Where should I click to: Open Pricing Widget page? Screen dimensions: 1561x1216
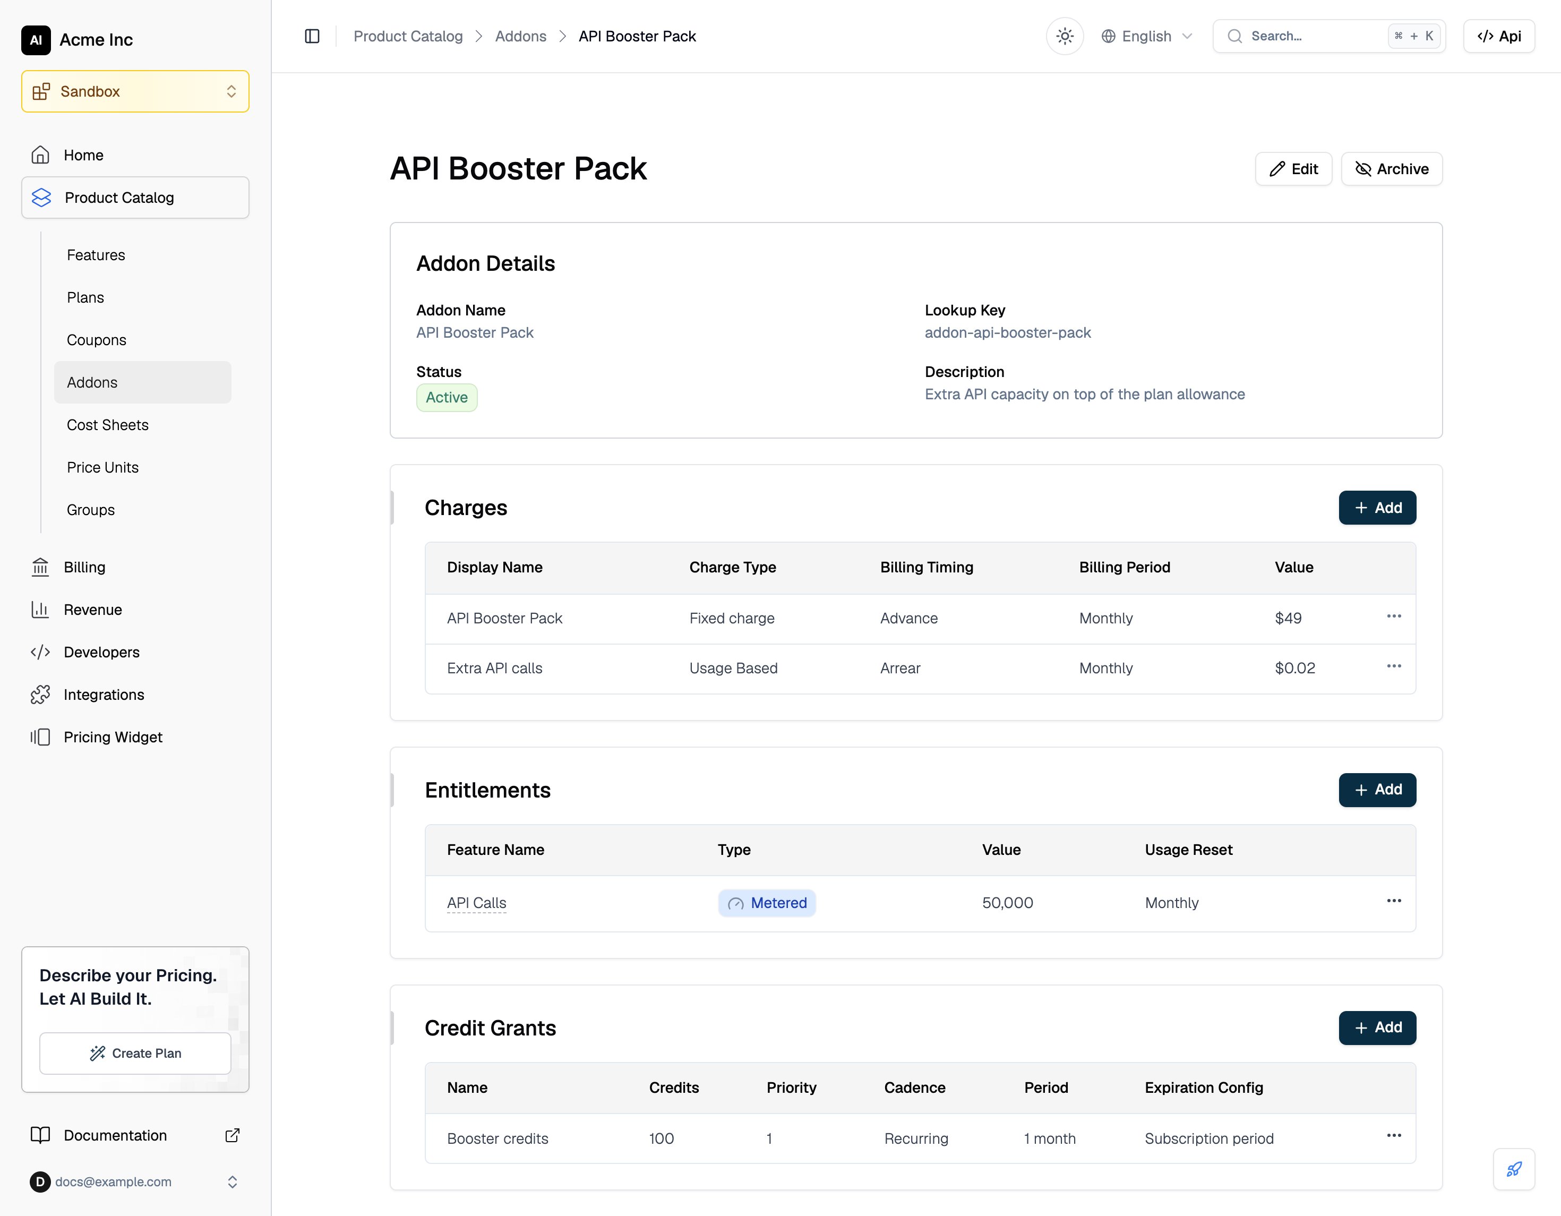point(135,738)
